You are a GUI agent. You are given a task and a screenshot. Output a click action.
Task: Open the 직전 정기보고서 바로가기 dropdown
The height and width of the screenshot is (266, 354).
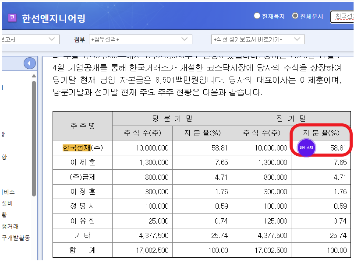pos(258,39)
